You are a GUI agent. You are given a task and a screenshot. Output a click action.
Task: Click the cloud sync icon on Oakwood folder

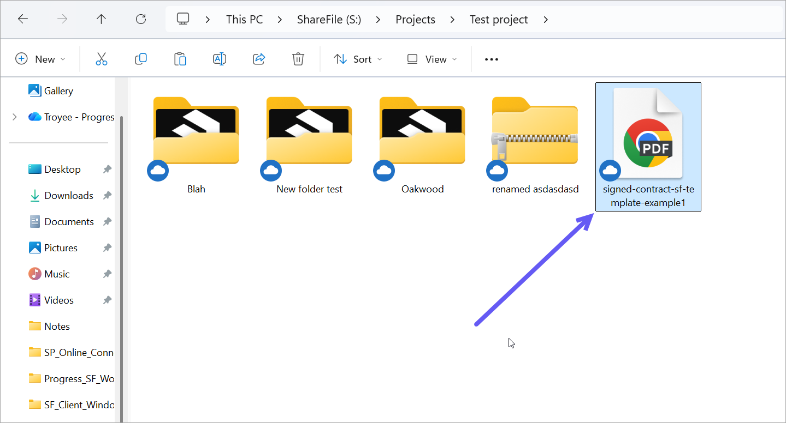pos(384,170)
